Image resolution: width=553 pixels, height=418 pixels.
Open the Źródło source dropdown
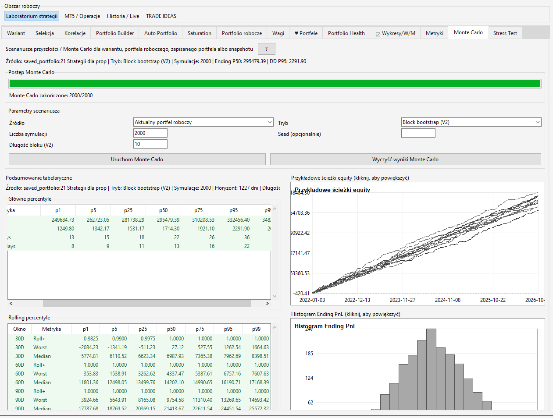point(203,122)
